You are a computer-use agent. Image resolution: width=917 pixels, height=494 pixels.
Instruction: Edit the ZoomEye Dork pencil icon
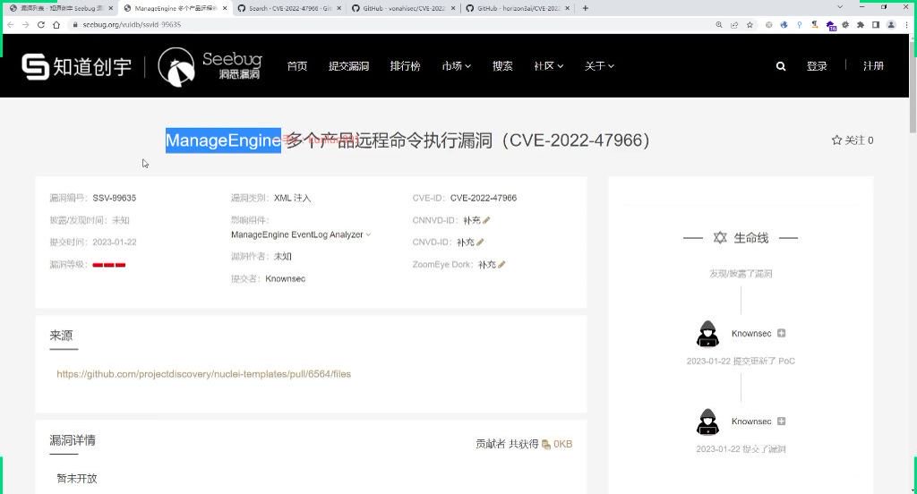[x=501, y=264]
